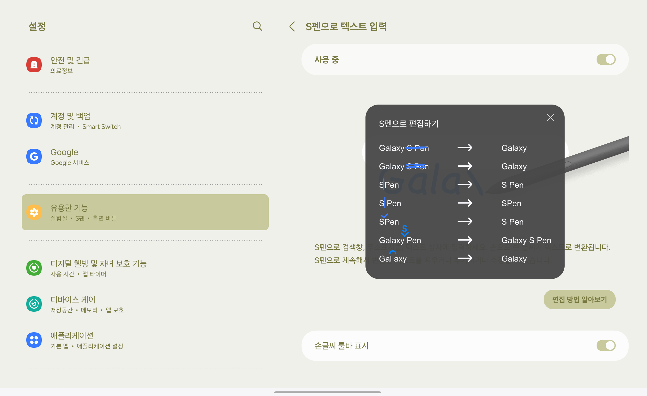Tap the blue 계정 및 백업 sync icon
This screenshot has width=647, height=396.
(34, 120)
